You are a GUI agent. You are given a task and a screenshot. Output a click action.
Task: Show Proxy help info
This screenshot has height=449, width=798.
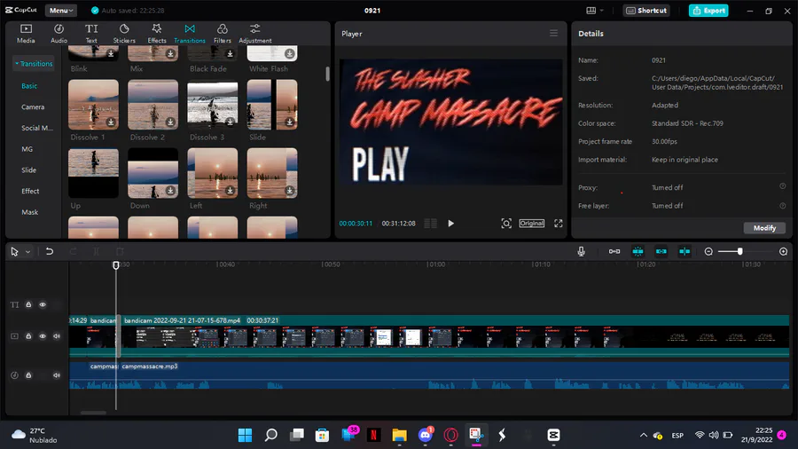point(783,186)
